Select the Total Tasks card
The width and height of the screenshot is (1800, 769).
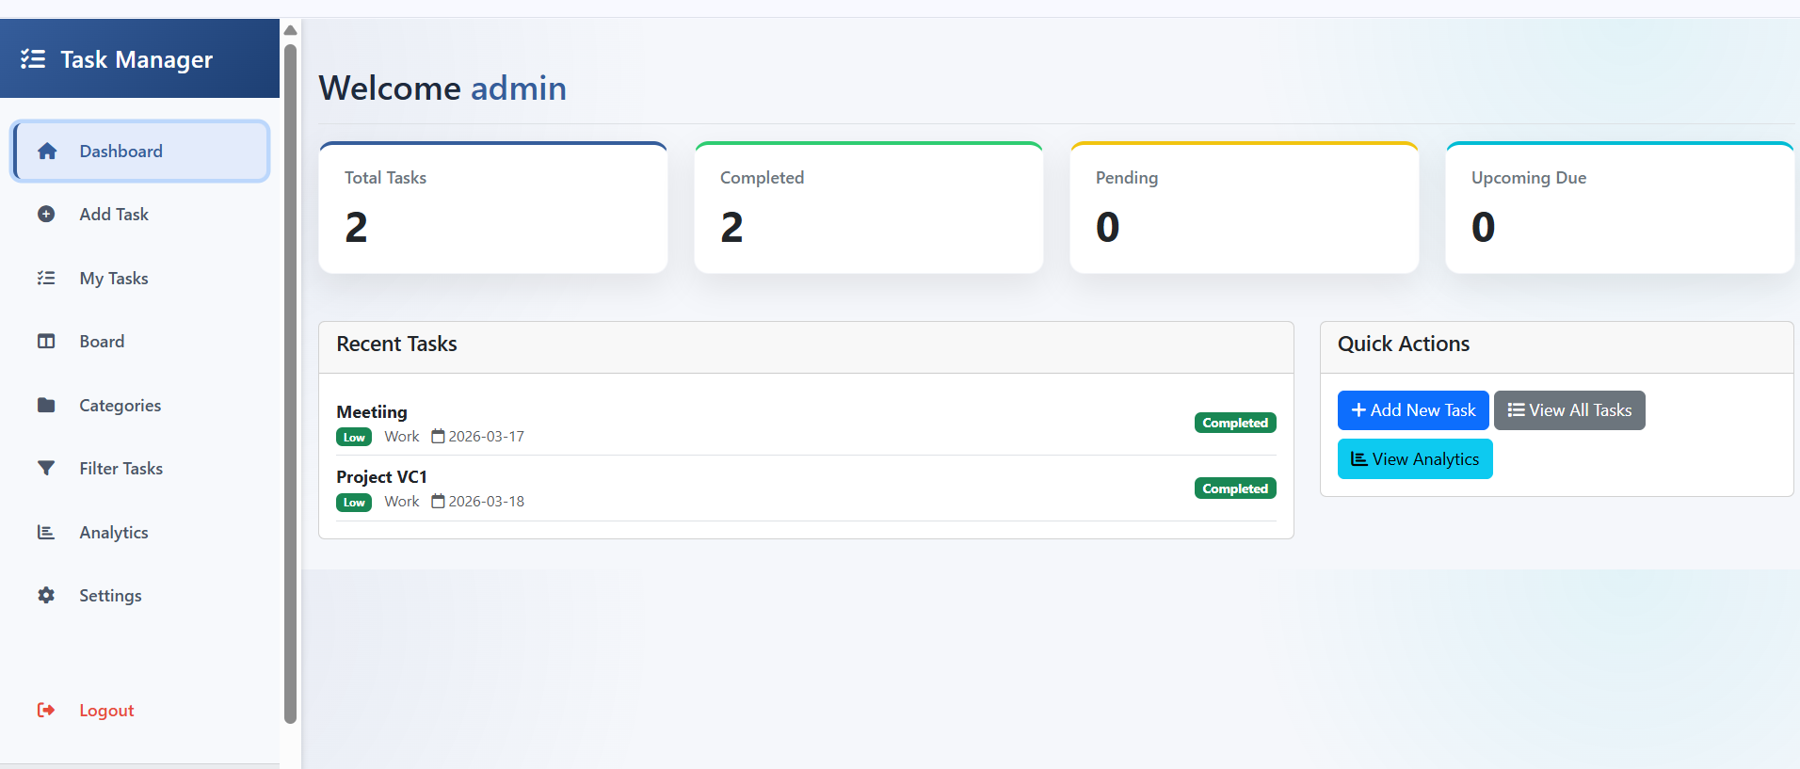tap(493, 208)
